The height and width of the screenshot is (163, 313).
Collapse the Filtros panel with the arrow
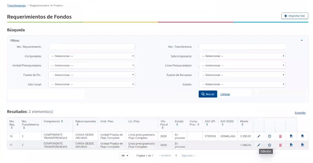point(302,40)
